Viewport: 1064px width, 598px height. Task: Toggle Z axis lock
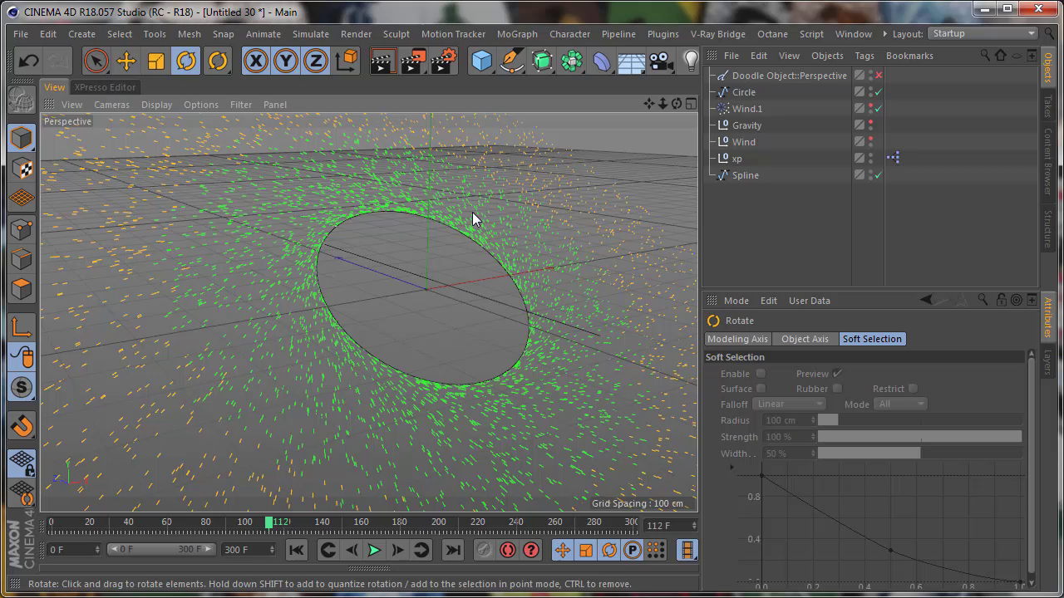click(315, 61)
